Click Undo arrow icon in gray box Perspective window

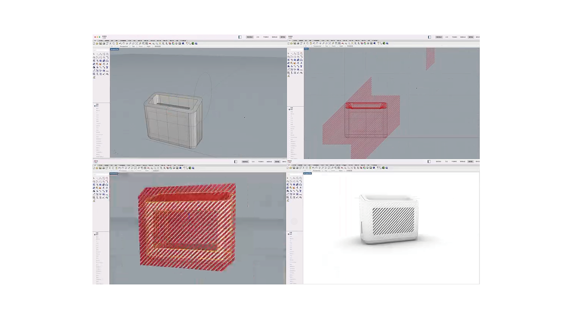[120, 44]
